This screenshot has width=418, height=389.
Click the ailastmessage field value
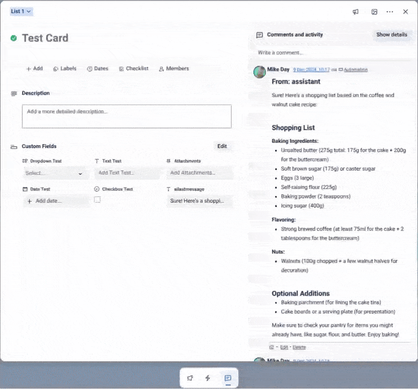(200, 201)
